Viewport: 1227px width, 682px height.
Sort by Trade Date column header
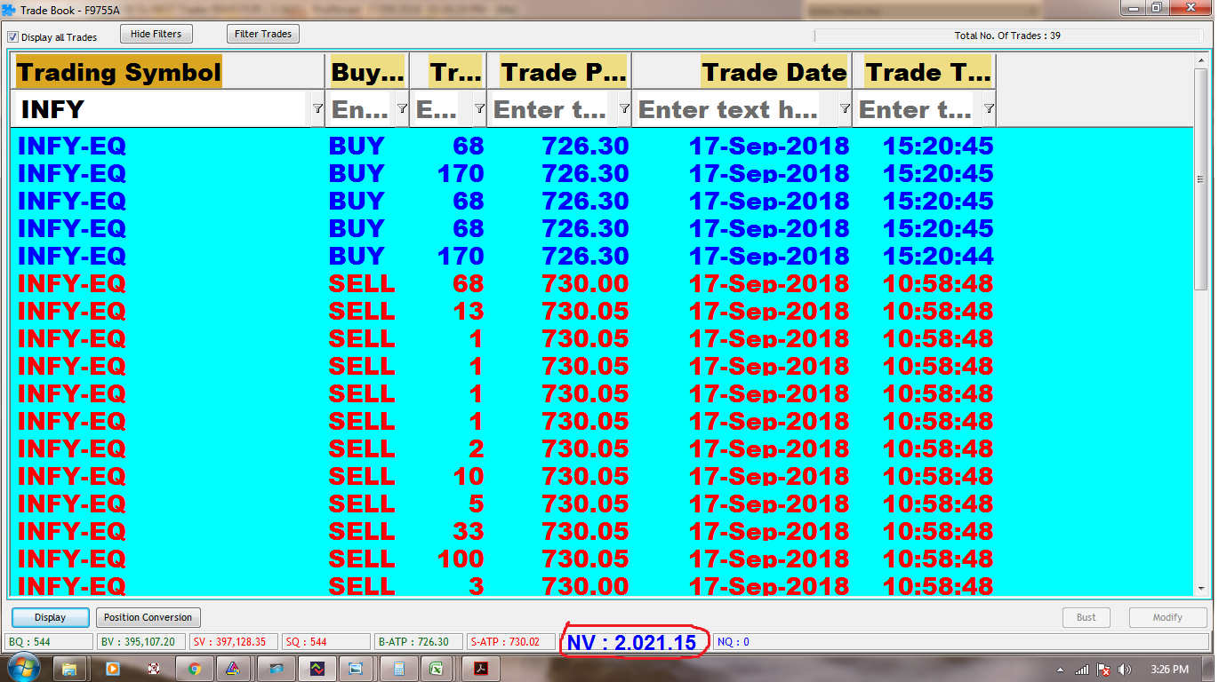click(742, 72)
